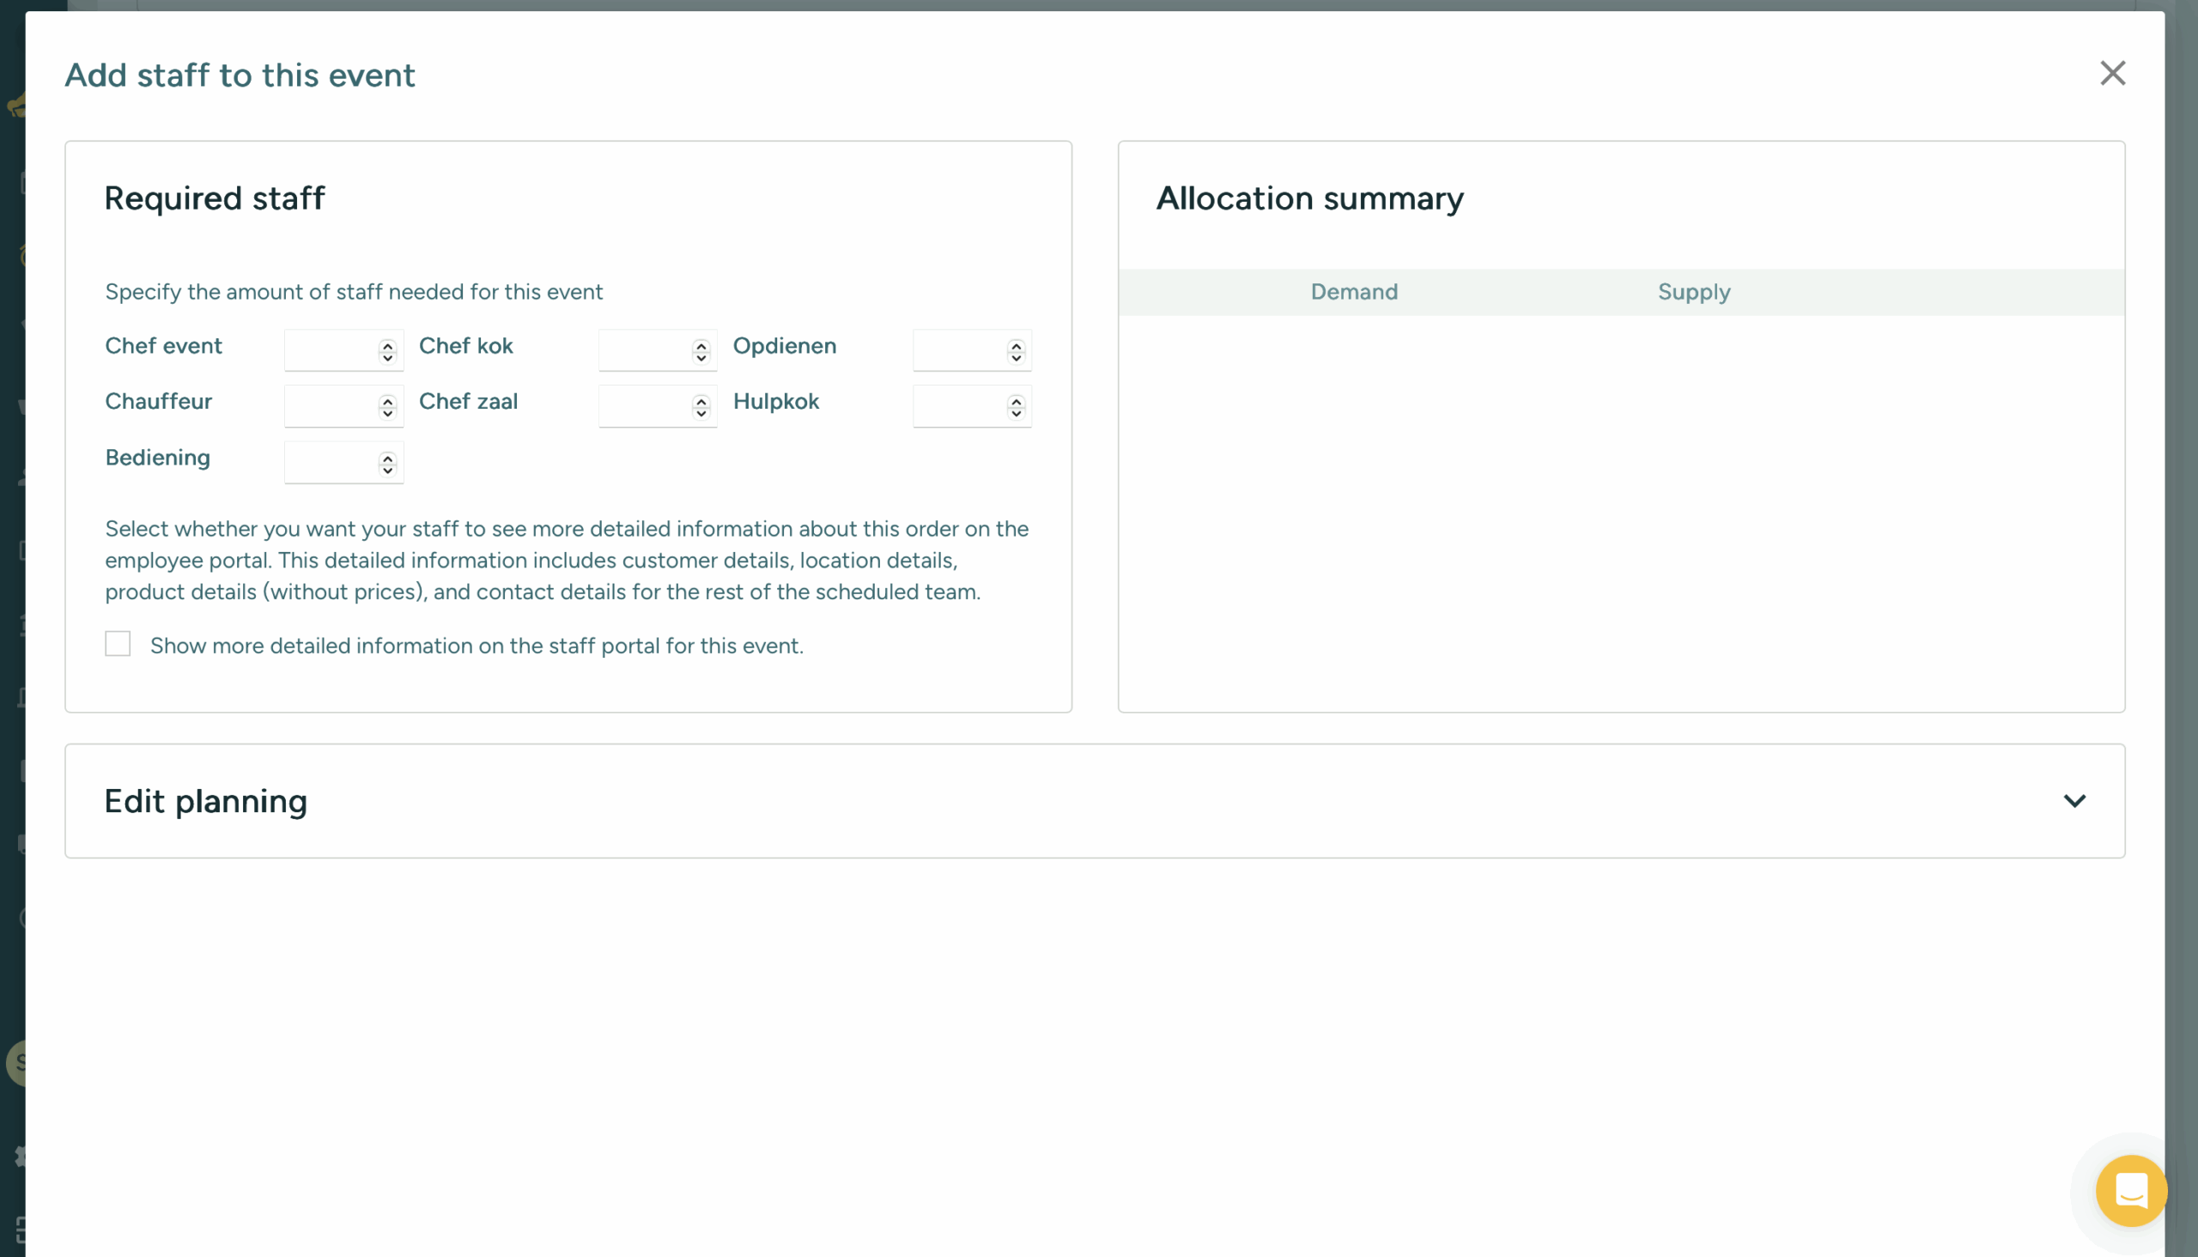The width and height of the screenshot is (2198, 1257).
Task: Click the Chef kok number field
Action: [645, 349]
